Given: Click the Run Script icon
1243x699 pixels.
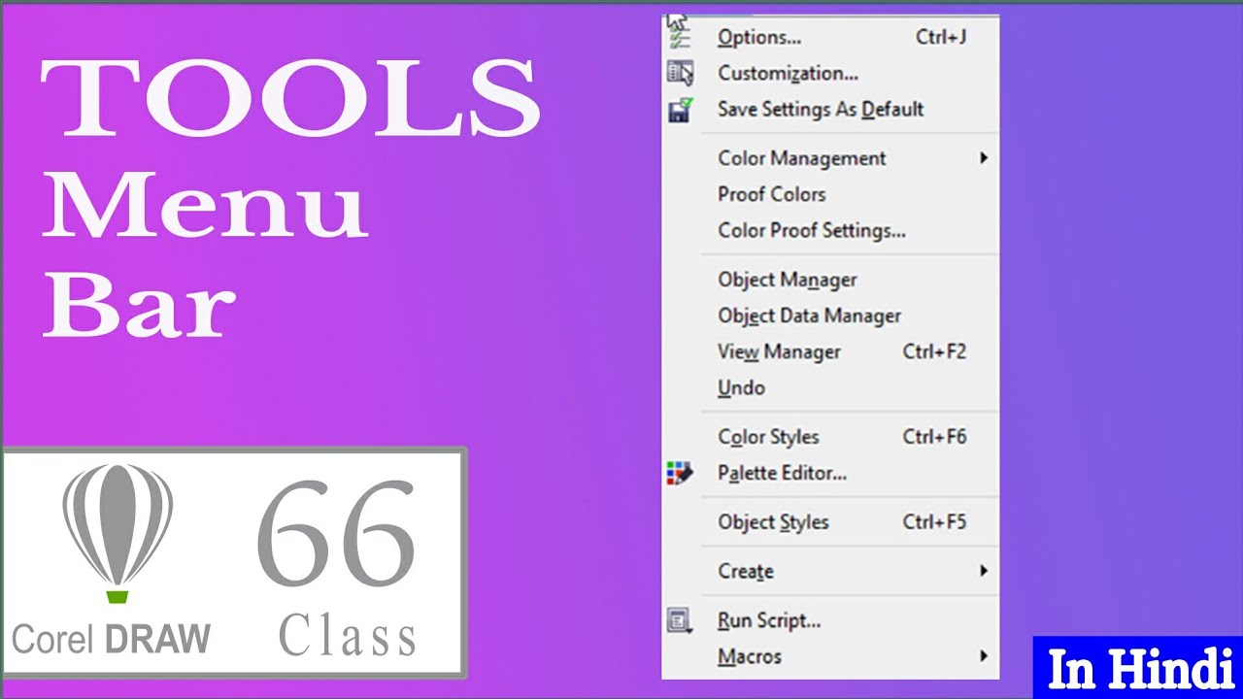Looking at the screenshot, I should click(680, 620).
